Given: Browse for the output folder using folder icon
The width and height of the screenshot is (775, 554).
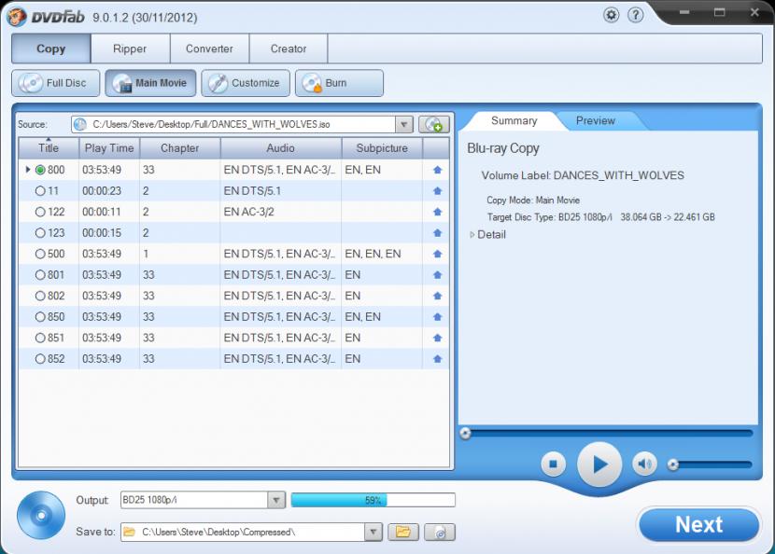Looking at the screenshot, I should (402, 532).
